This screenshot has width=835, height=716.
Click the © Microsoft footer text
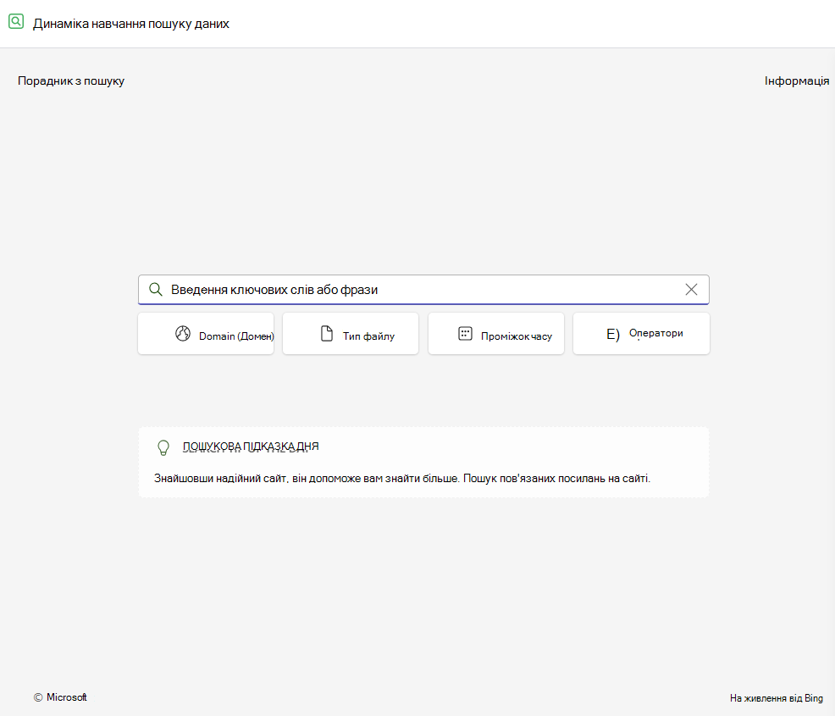(60, 697)
